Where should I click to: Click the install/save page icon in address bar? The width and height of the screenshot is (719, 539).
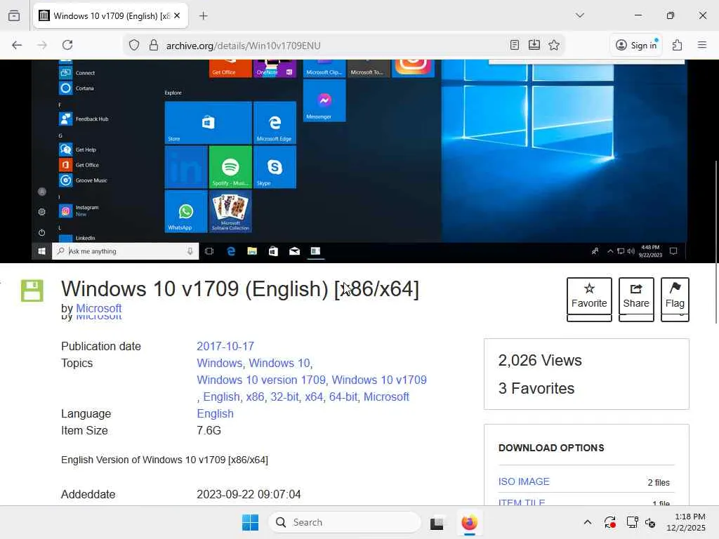point(534,45)
